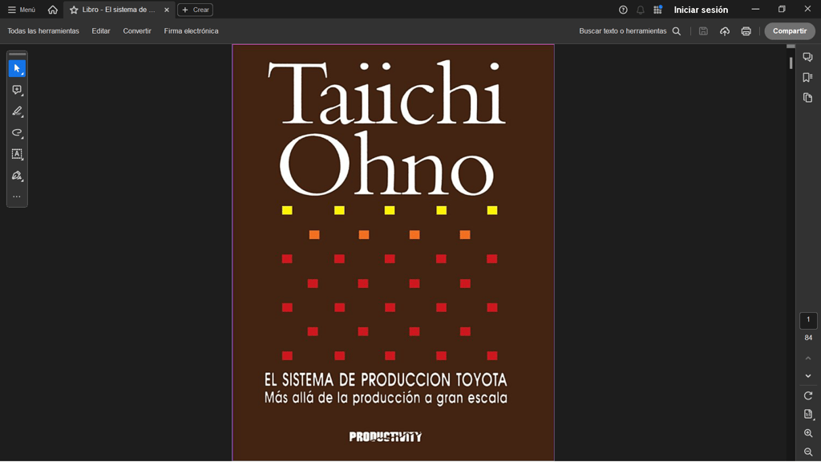Open the Editar menu
The width and height of the screenshot is (821, 462).
(101, 31)
